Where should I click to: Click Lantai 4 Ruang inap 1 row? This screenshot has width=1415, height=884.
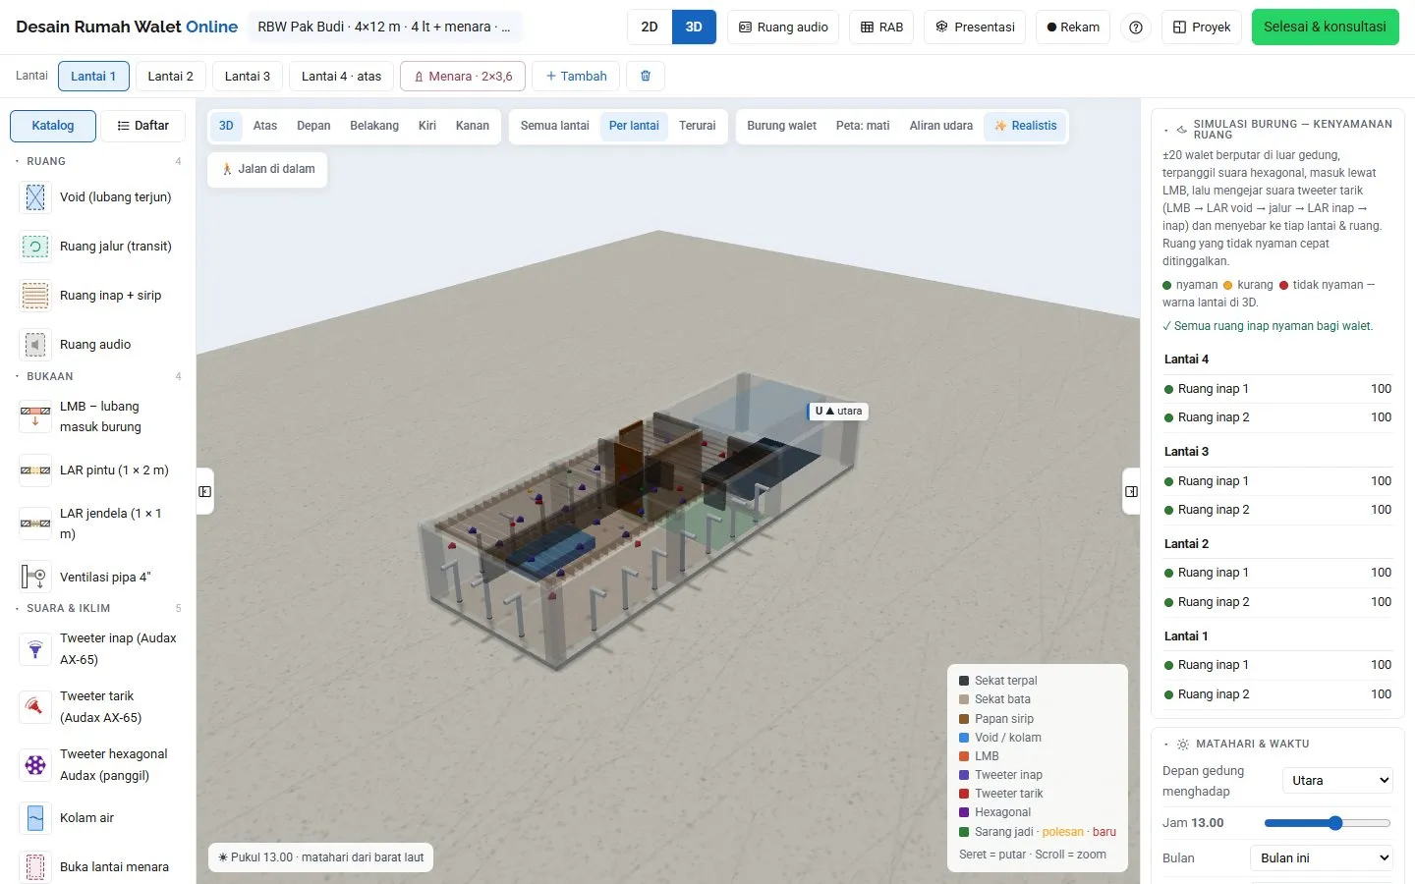(x=1277, y=389)
